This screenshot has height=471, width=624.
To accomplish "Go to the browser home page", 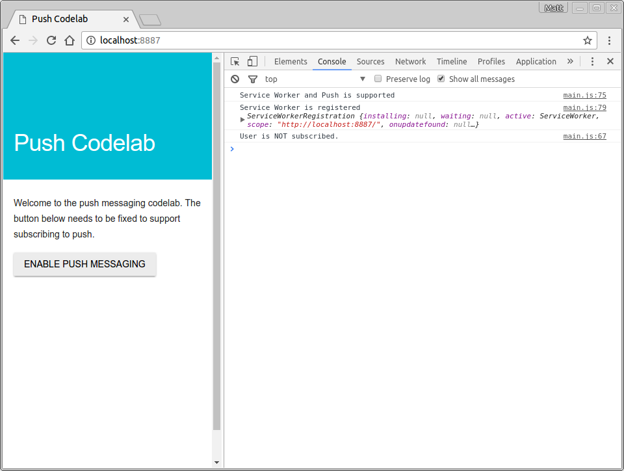I will coord(70,40).
